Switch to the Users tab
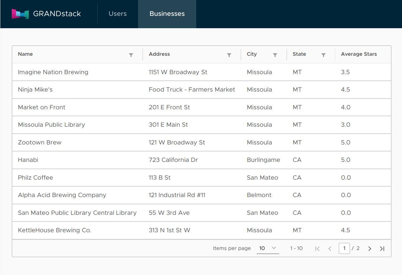This screenshot has width=402, height=275. 117,14
